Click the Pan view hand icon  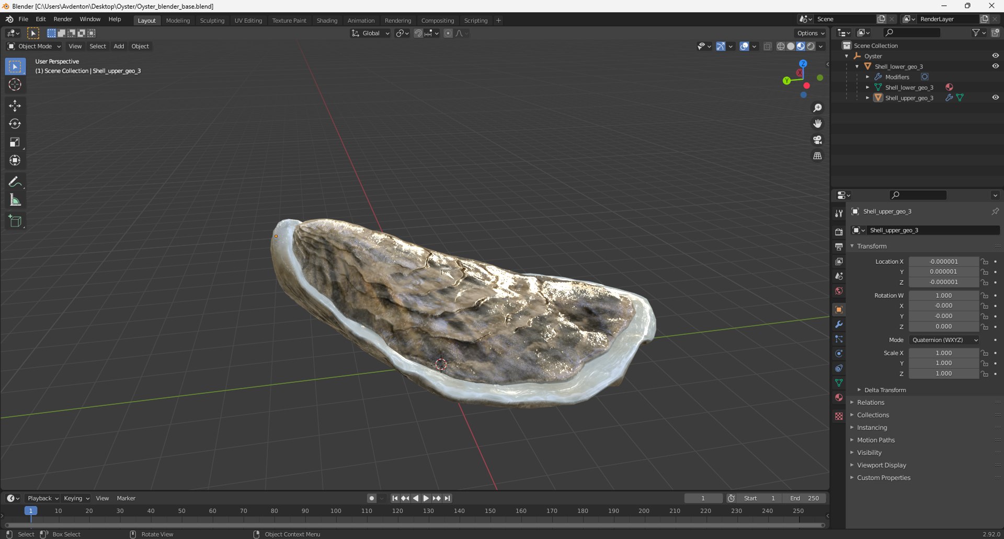click(817, 124)
